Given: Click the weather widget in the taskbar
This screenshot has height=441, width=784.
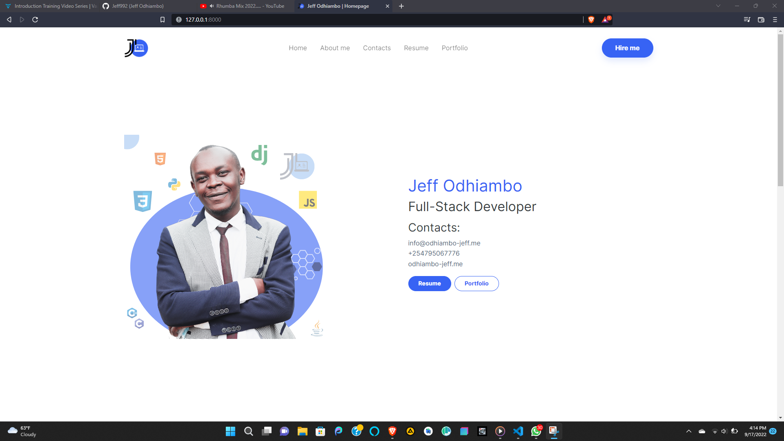Looking at the screenshot, I should (x=21, y=432).
